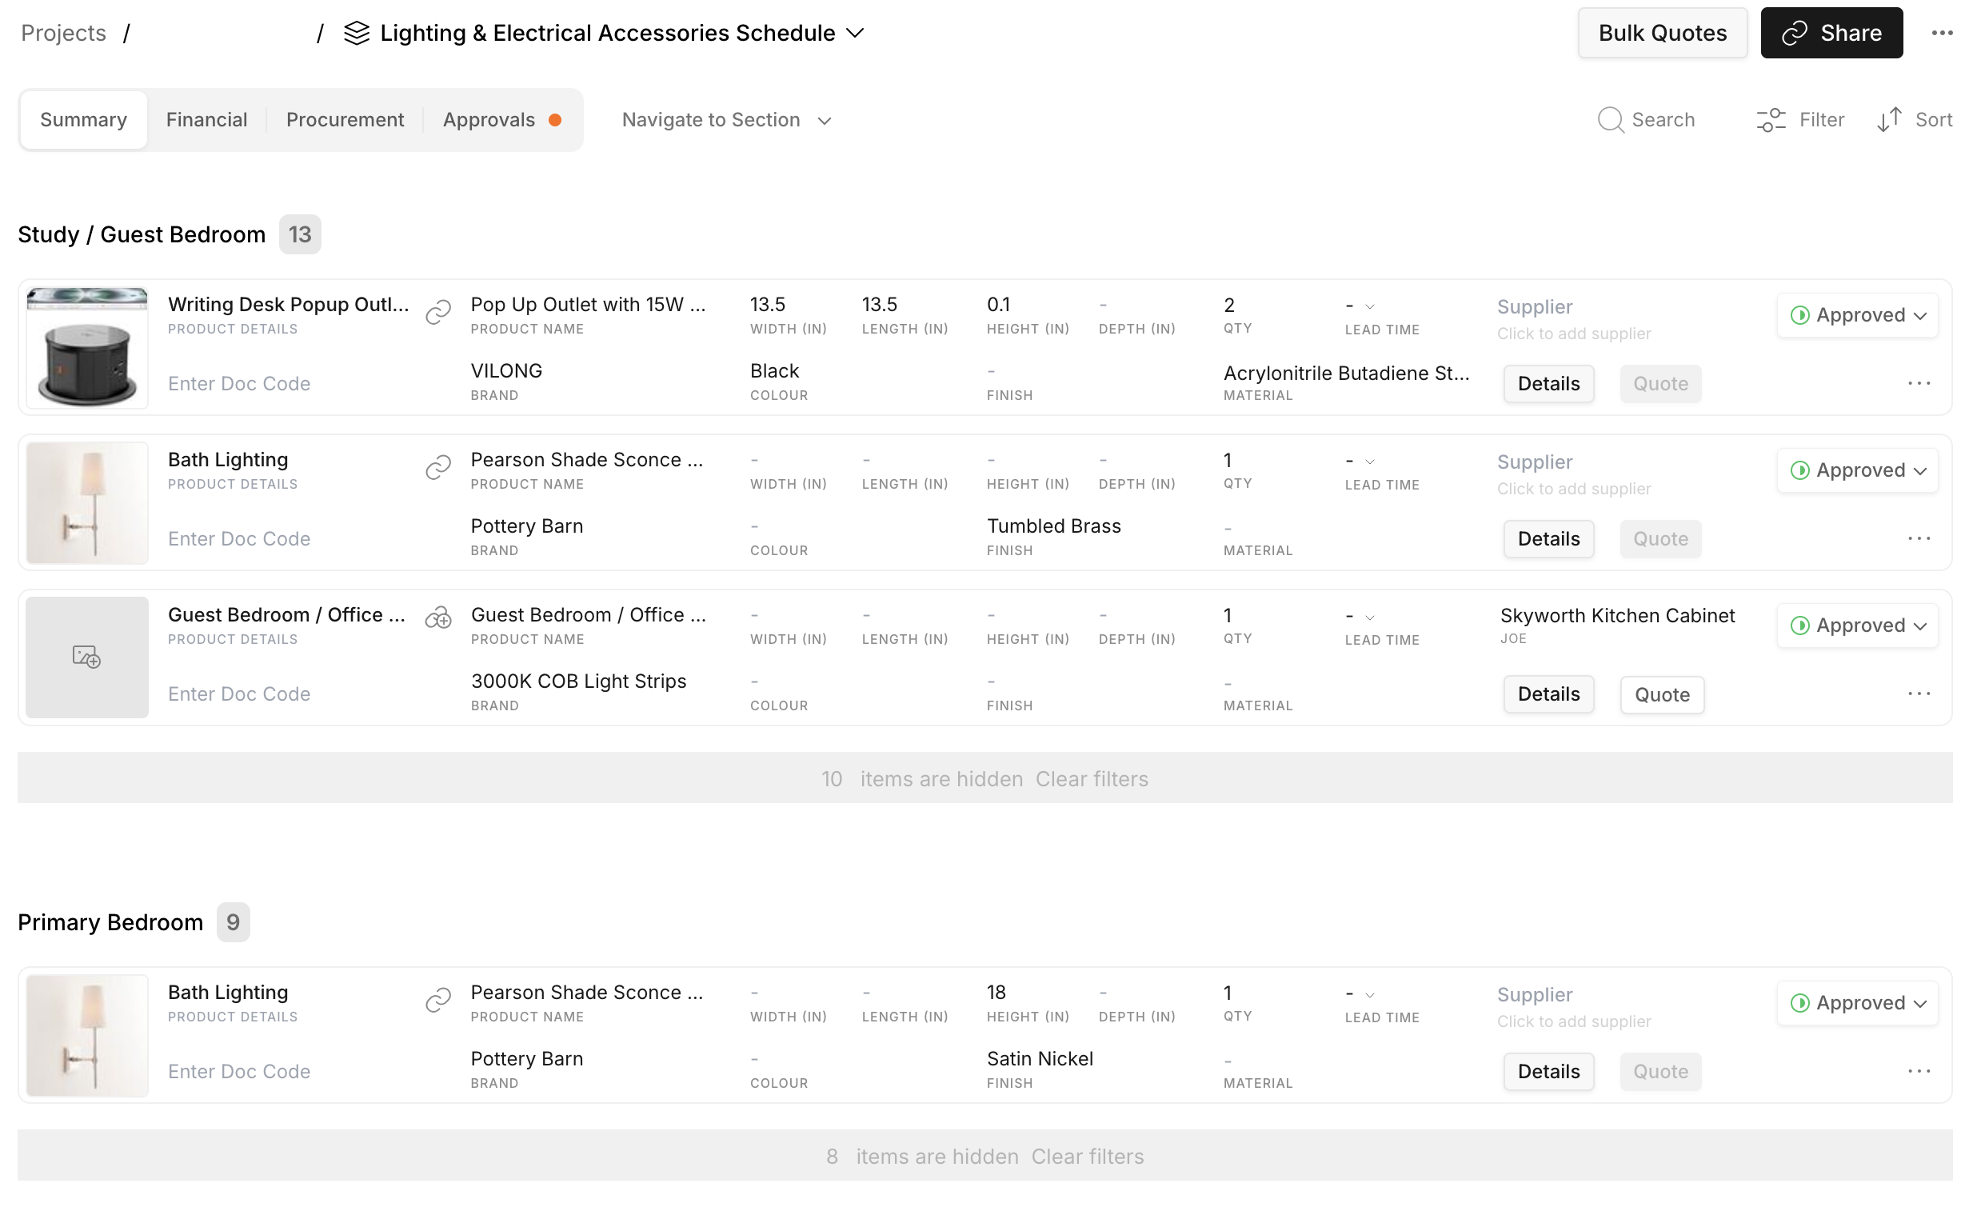Open the row options ellipsis for Writing Desk Popup Outlet

point(1919,384)
